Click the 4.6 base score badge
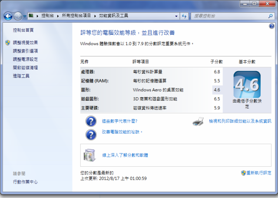This screenshot has width=278, height=198. pyautogui.click(x=247, y=85)
